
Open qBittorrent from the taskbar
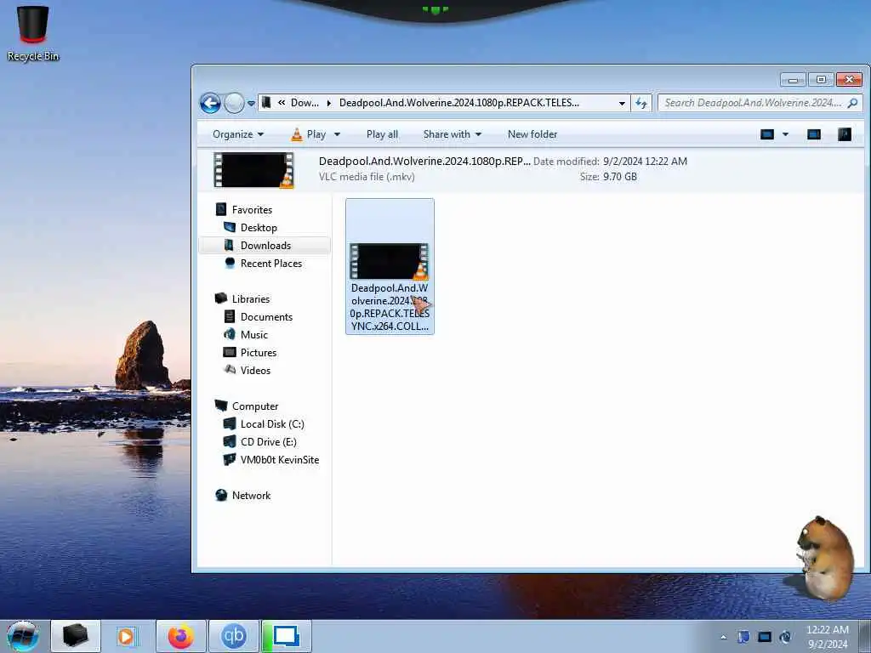tap(233, 636)
